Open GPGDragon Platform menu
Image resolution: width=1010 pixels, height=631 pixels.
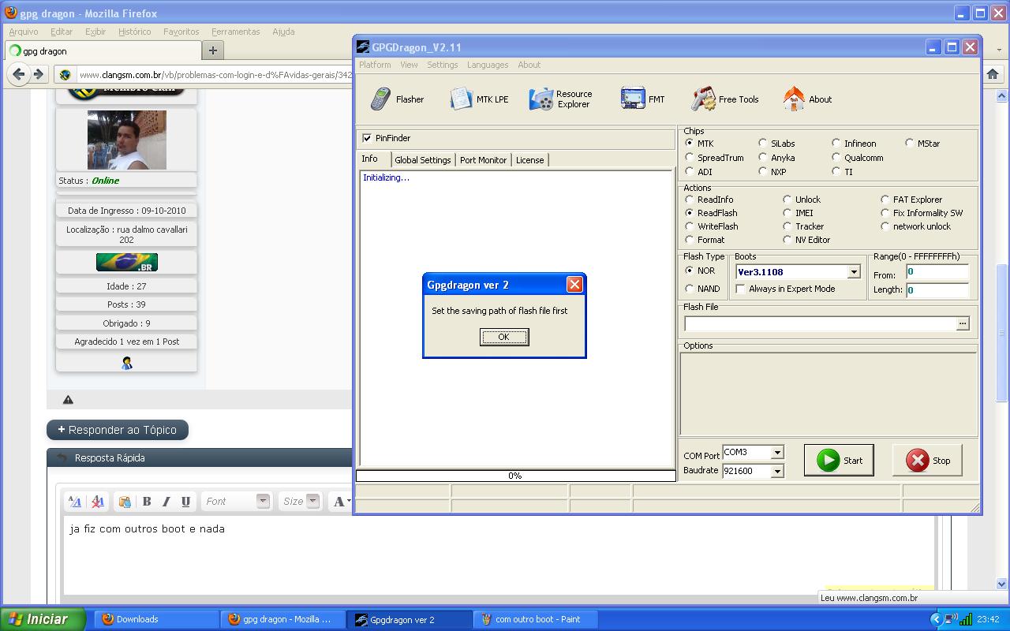[375, 65]
